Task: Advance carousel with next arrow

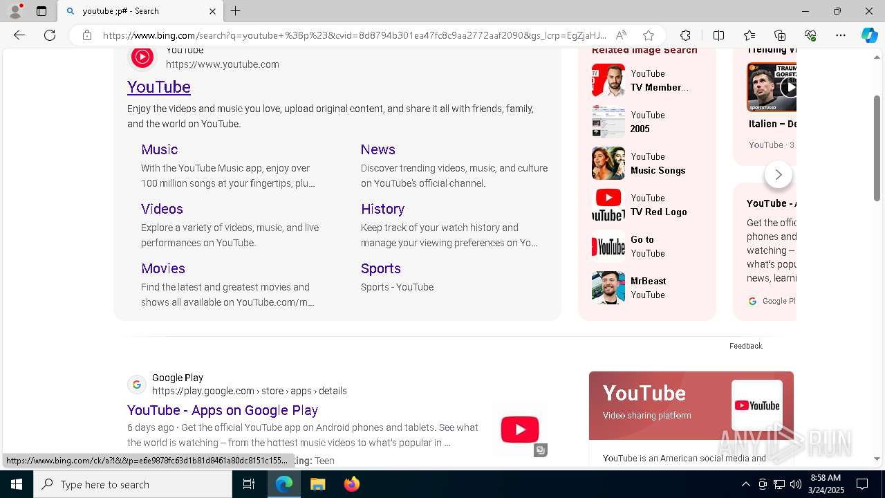Action: click(x=778, y=174)
